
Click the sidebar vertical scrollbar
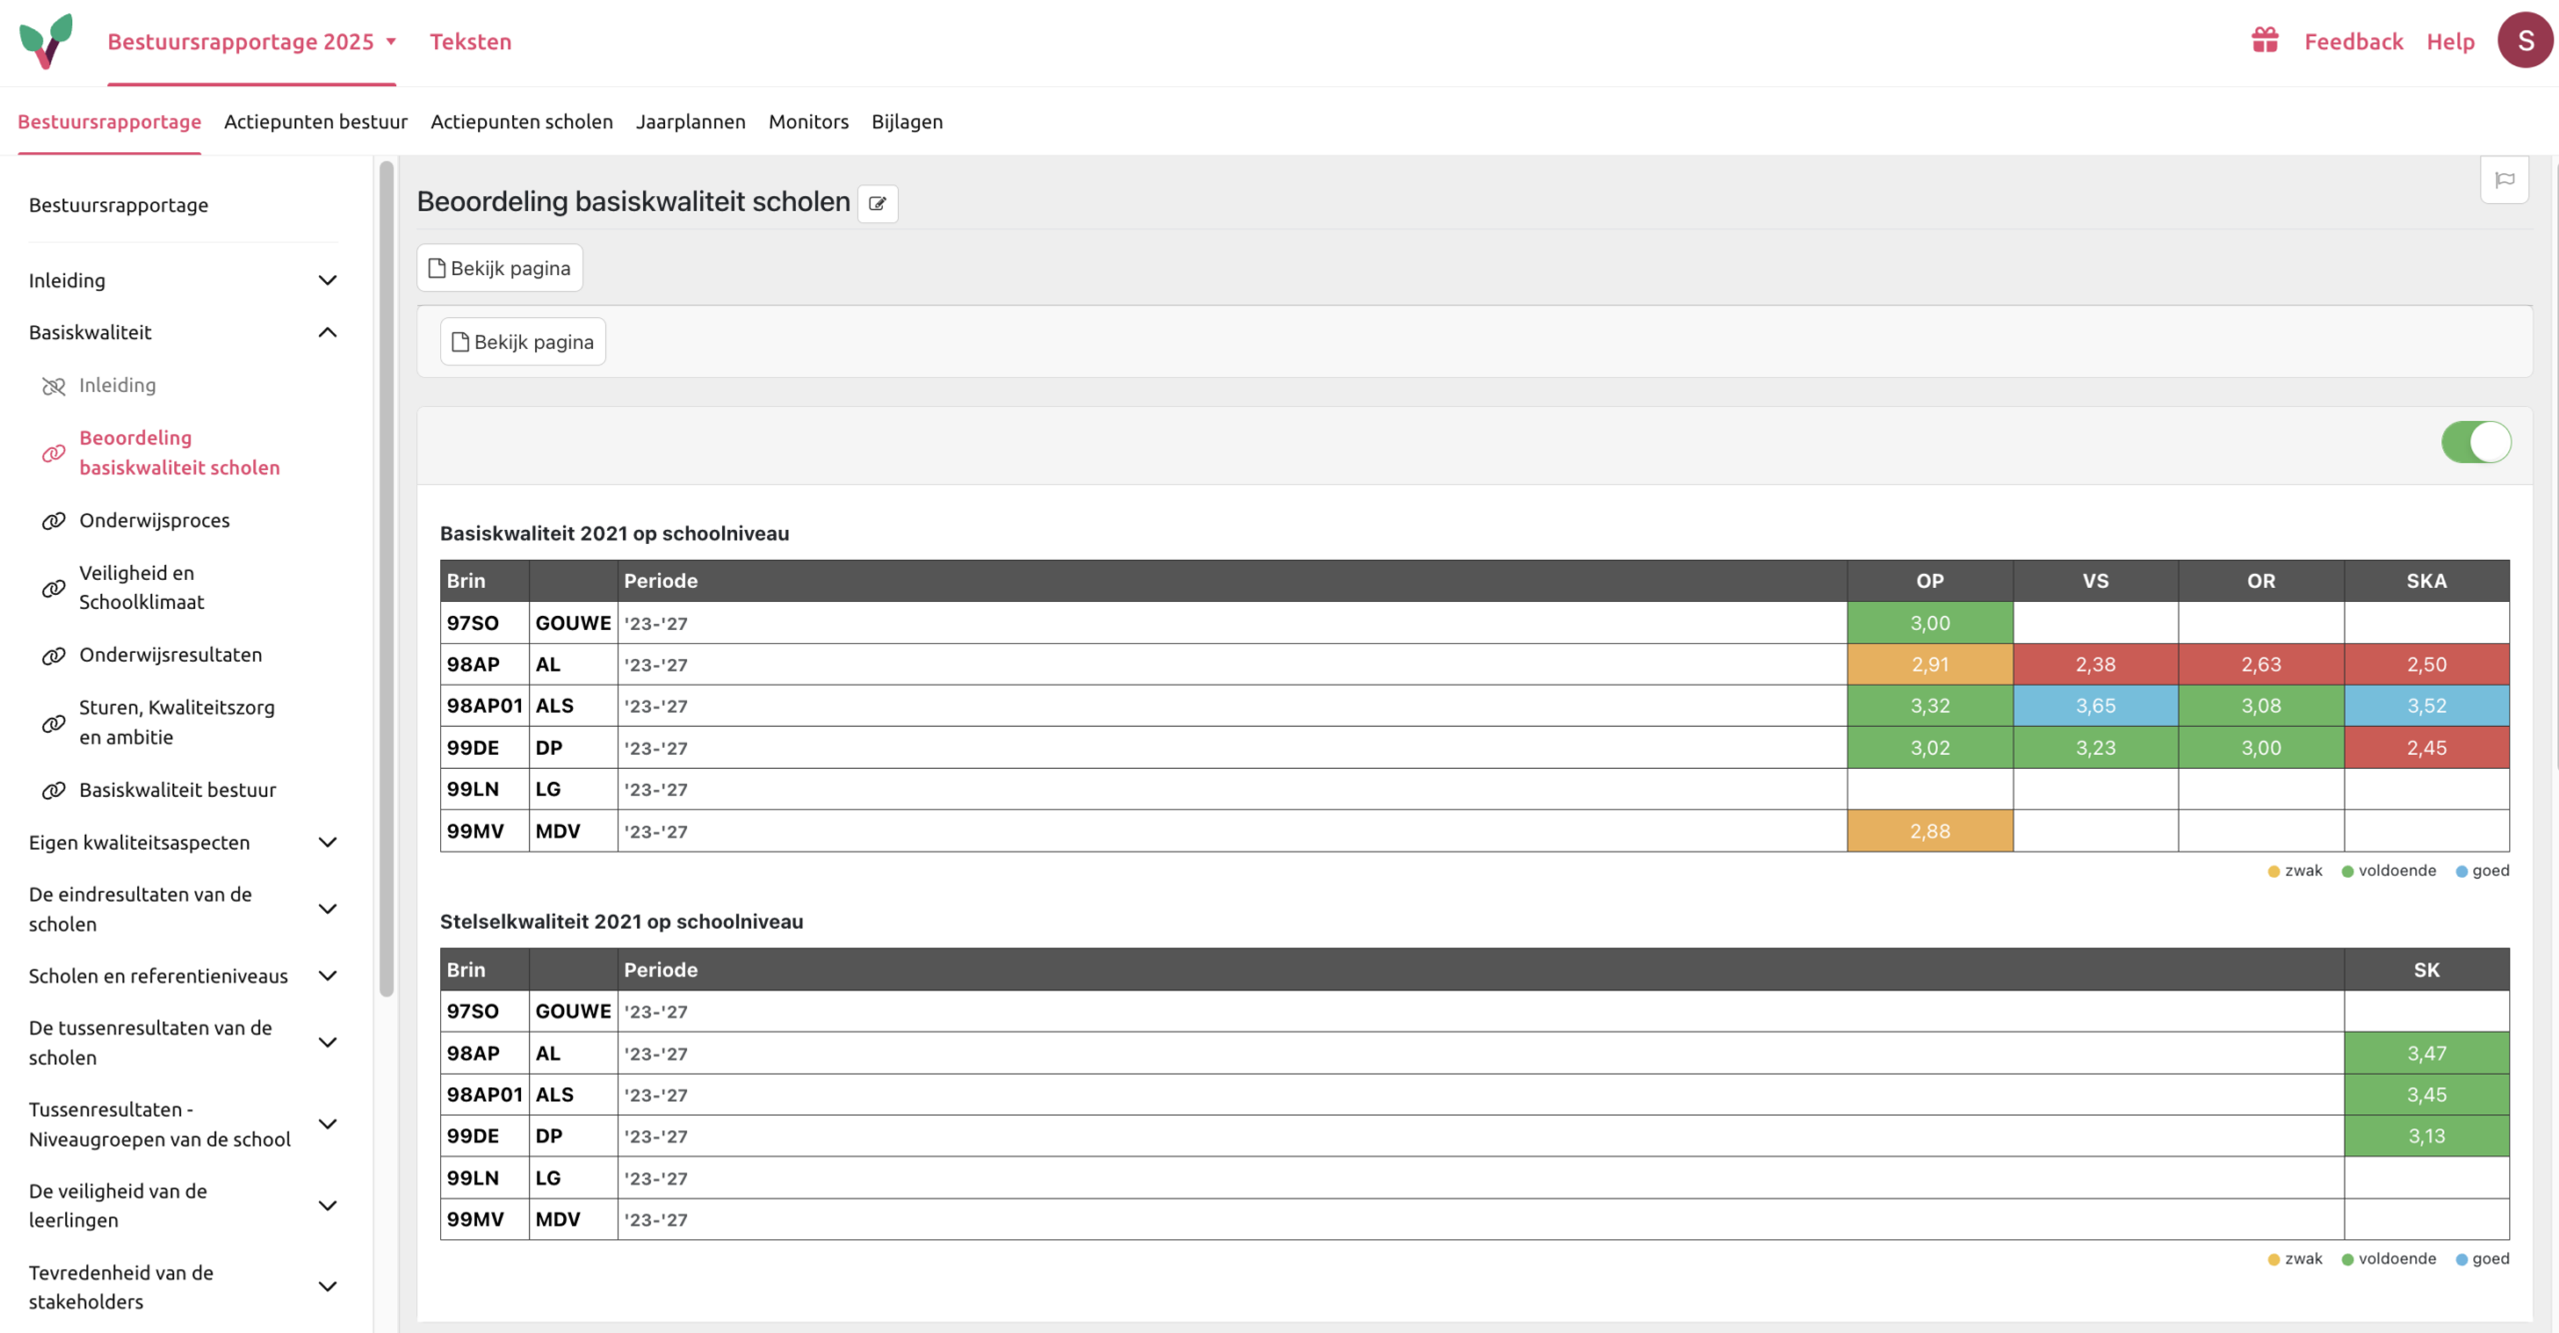(387, 578)
